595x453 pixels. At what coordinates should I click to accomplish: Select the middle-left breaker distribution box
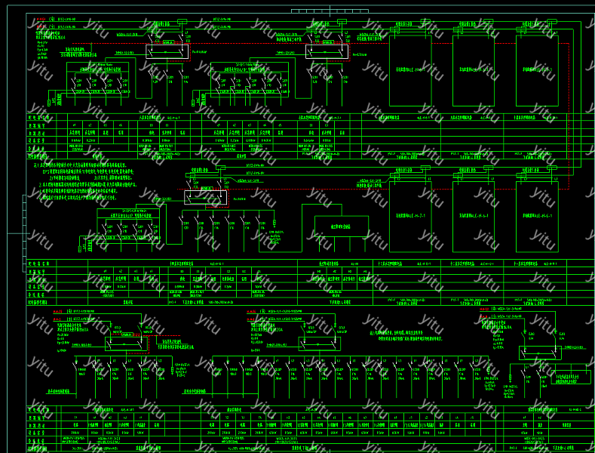click(124, 226)
